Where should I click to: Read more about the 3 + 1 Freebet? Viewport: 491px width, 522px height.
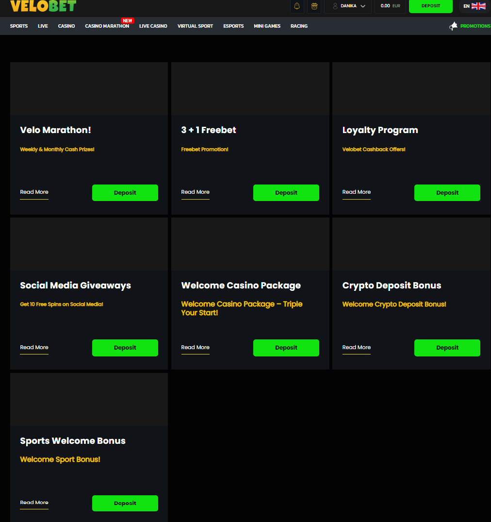pyautogui.click(x=195, y=192)
